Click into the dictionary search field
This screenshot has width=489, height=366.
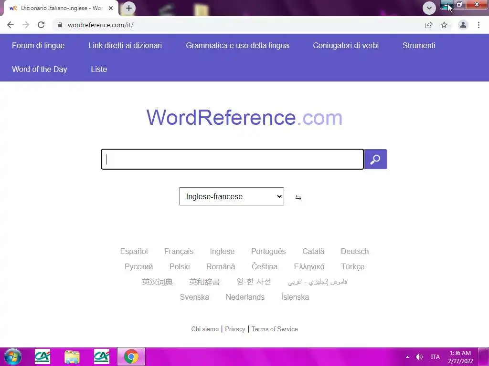point(233,159)
